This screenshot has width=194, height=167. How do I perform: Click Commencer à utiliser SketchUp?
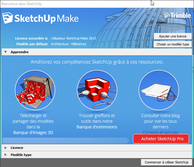(x=166, y=162)
